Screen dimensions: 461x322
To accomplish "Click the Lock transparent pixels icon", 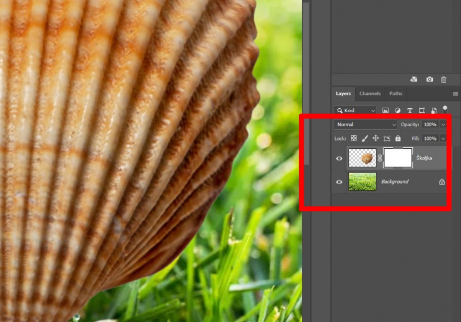I will pyautogui.click(x=353, y=138).
